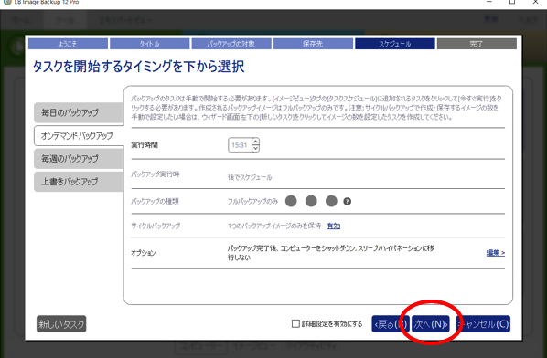Click the first gray backup type circle
This screenshot has width=547, height=358.
click(291, 201)
